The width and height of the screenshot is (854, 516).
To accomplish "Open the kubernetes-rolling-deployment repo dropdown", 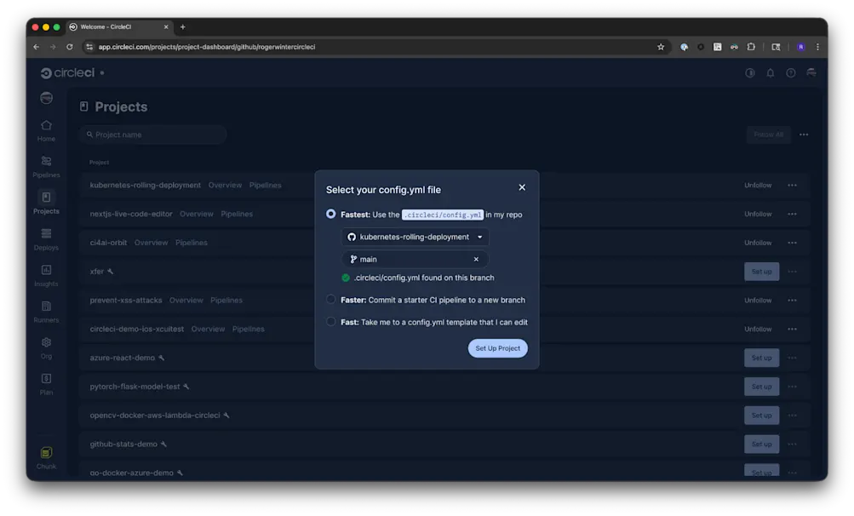I will [x=415, y=237].
